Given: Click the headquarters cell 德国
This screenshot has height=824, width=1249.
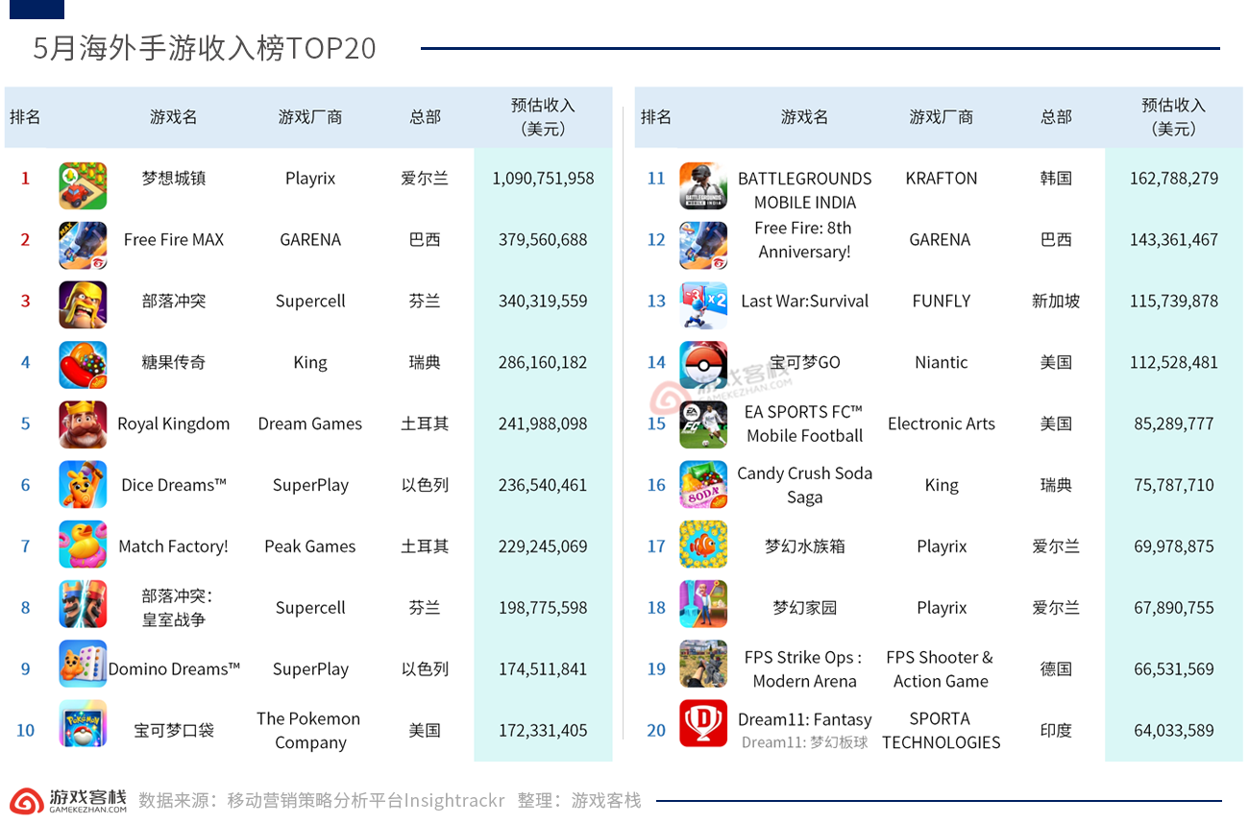Looking at the screenshot, I should tap(1056, 669).
